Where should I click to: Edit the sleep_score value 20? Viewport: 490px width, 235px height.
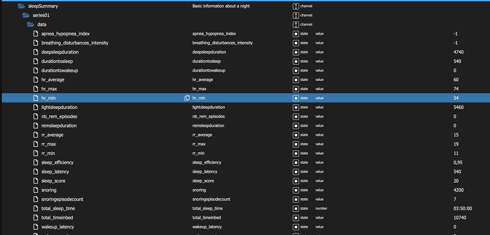coord(456,181)
